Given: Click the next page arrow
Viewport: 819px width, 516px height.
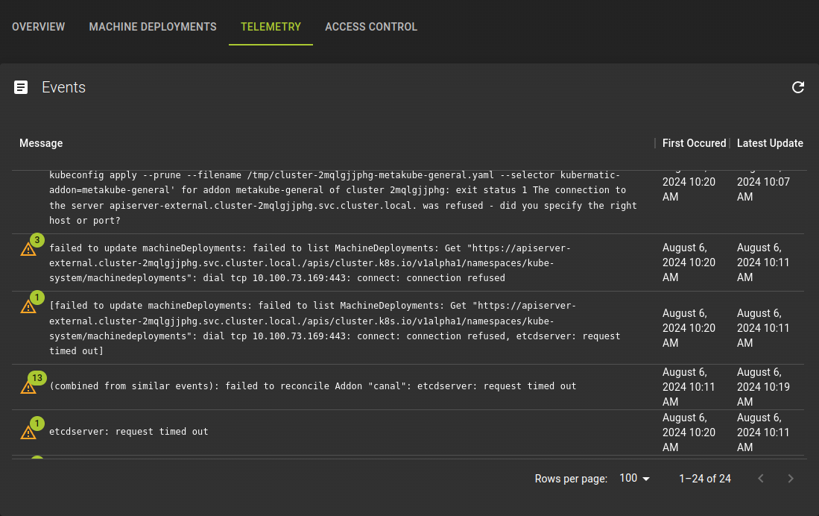Looking at the screenshot, I should click(790, 478).
